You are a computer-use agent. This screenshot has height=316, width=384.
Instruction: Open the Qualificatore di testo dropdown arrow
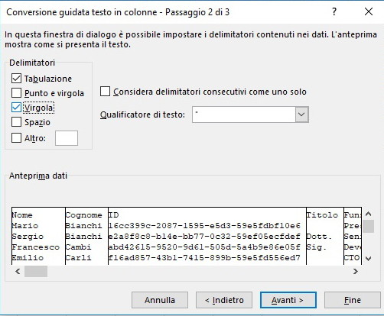point(301,114)
